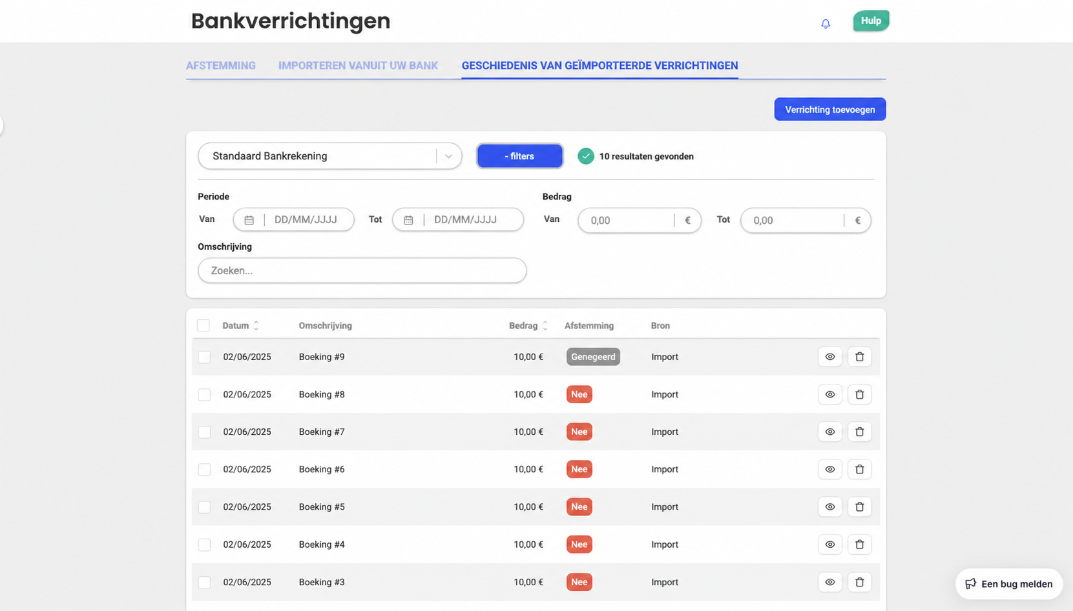View details of Boeking #3
The image size is (1073, 611).
(x=830, y=582)
